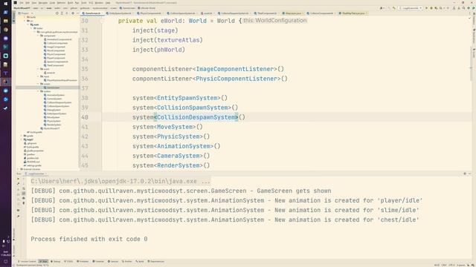476x267 pixels.
Task: Click the checkmark app icon in taskbar
Action: tap(5, 108)
